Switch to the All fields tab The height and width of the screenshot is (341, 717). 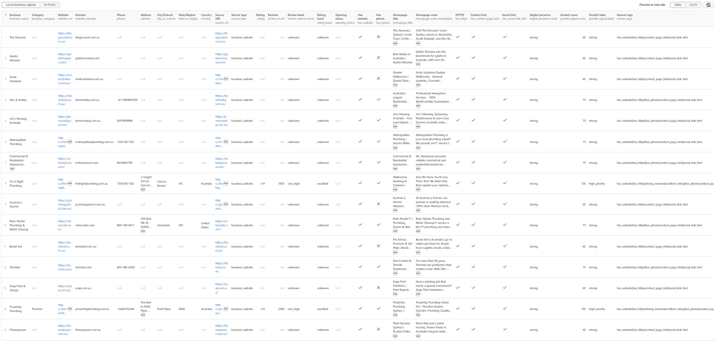pos(50,5)
